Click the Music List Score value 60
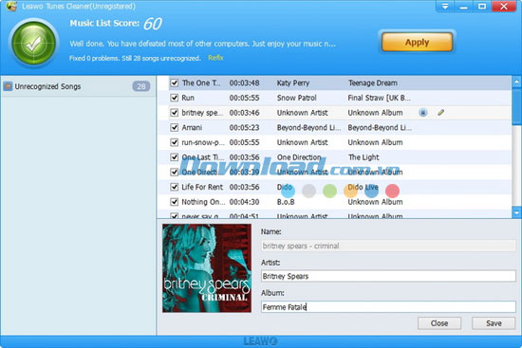Image resolution: width=522 pixels, height=348 pixels. (153, 24)
